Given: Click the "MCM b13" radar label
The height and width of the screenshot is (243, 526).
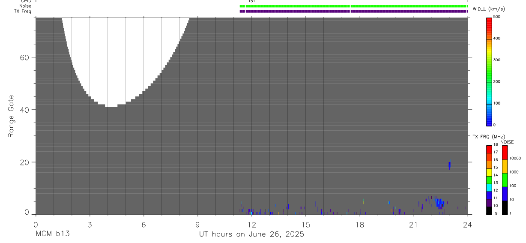Looking at the screenshot, I should (x=52, y=234).
